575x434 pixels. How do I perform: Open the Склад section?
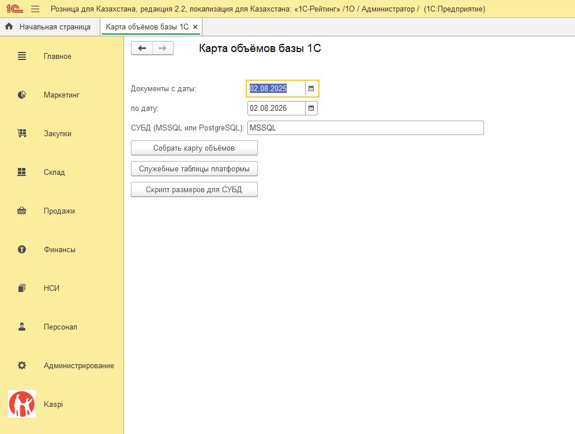pos(54,172)
